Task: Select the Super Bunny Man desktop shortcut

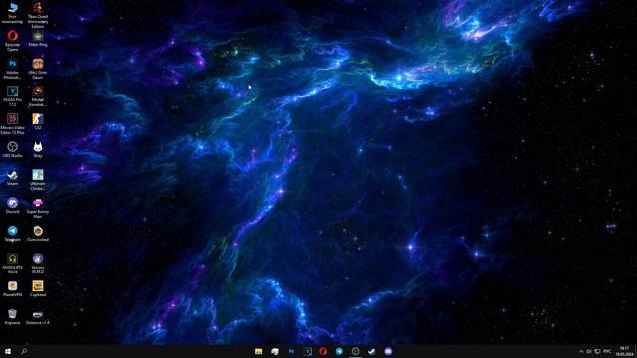Action: coord(38,208)
